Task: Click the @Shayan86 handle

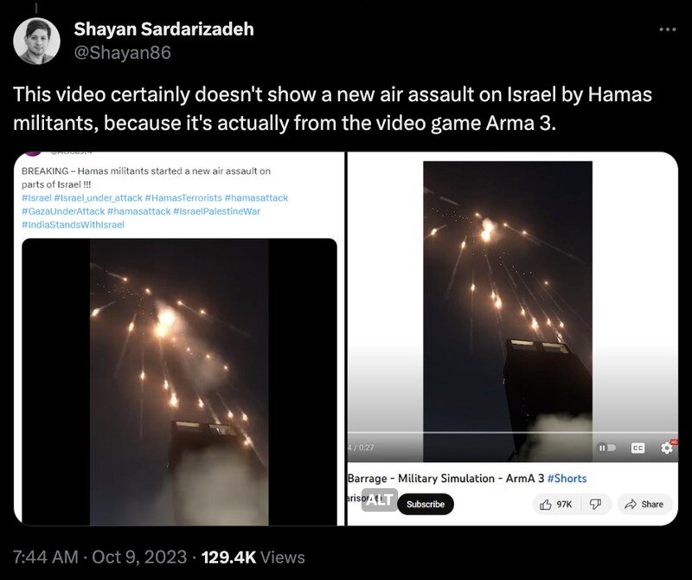Action: [x=122, y=53]
